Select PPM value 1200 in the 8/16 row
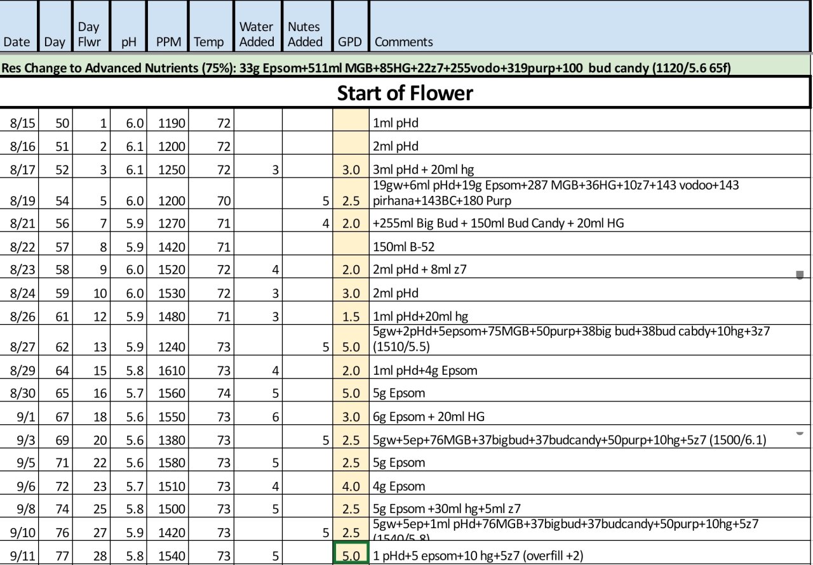813x565 pixels. [168, 146]
